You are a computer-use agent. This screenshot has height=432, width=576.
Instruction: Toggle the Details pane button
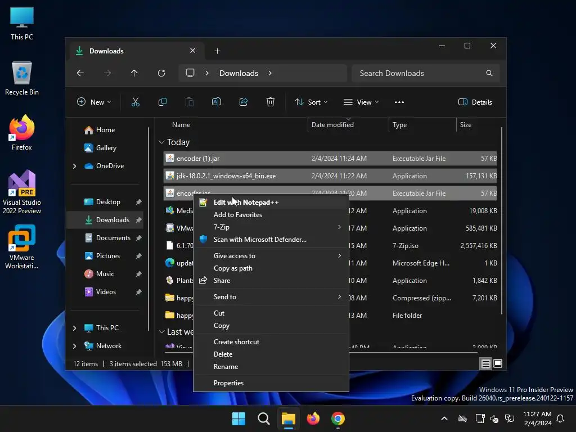tap(475, 102)
